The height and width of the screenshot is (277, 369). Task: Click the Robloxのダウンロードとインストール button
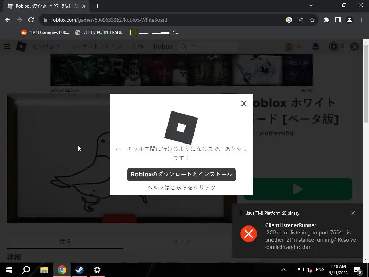[181, 175]
